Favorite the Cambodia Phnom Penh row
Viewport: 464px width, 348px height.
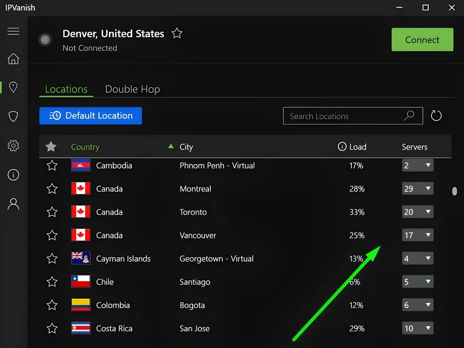(52, 165)
